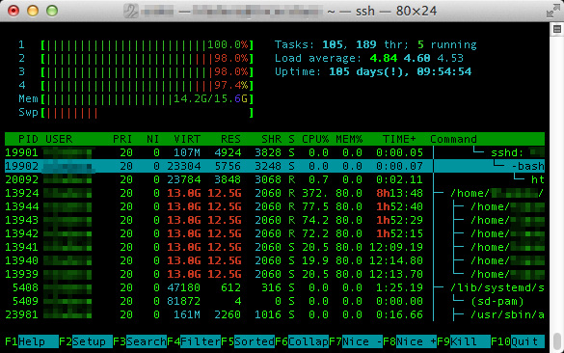564x353 pixels.
Task: Click the terminal vertical scrollbar thumb
Action: tap(557, 341)
